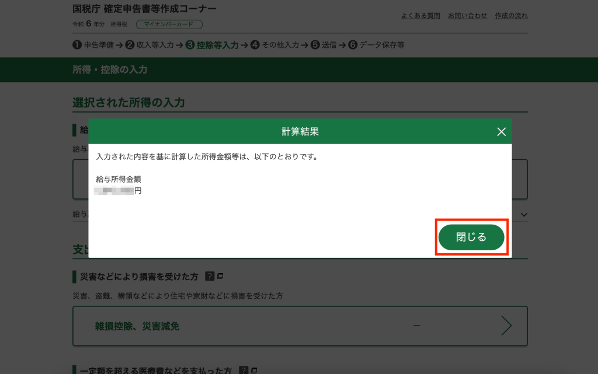598x374 pixels.
Task: Click right chevron on 雑損控除、災害減免 card
Action: coord(506,326)
